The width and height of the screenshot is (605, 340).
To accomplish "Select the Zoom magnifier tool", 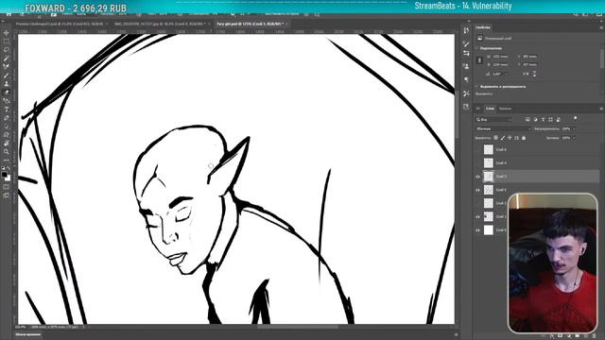I will coord(7,151).
